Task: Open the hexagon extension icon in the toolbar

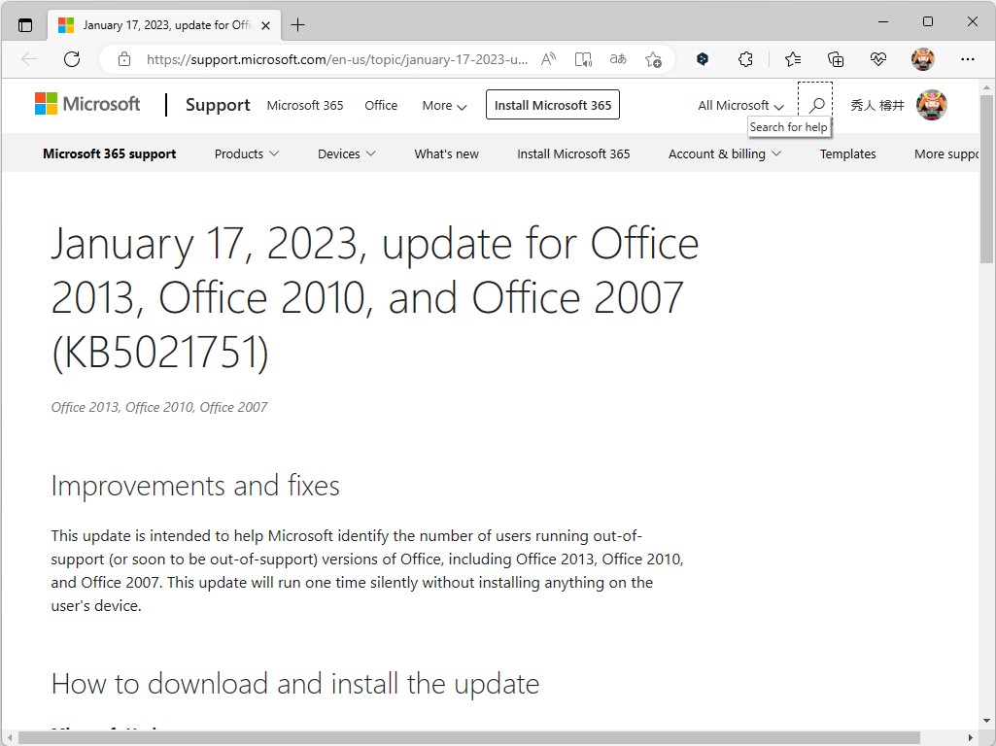Action: 703,59
